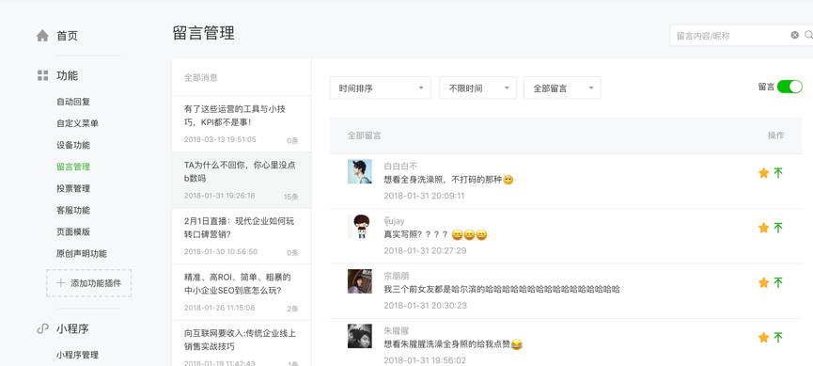Click the grid icon beside 功能
The width and height of the screenshot is (813, 366).
click(42, 75)
